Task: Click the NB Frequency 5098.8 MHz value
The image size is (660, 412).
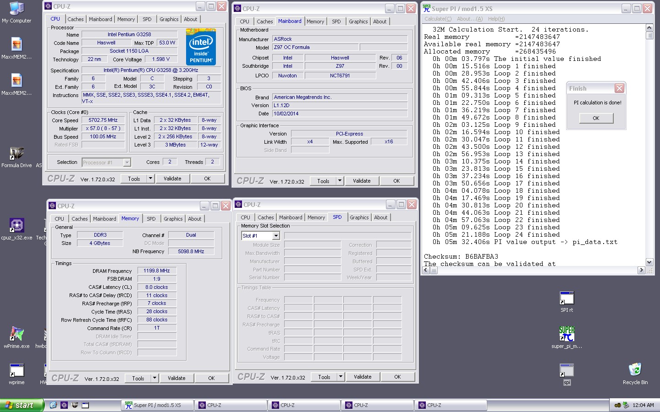Action: click(x=191, y=251)
